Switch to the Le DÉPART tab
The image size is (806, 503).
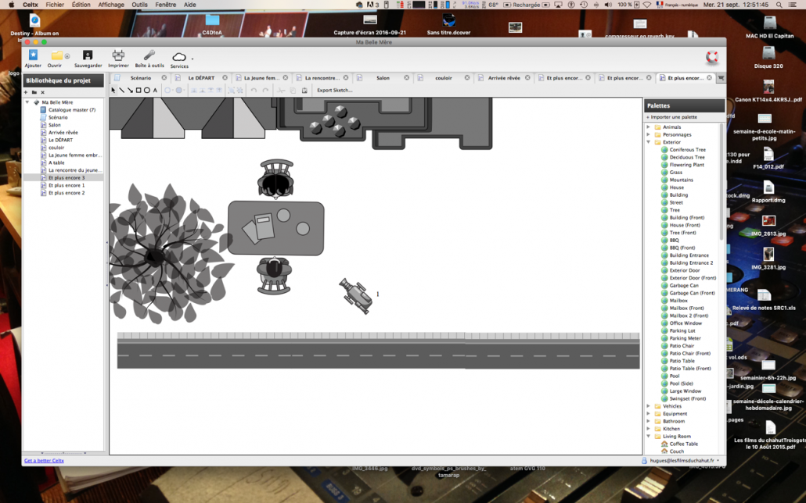pyautogui.click(x=201, y=78)
